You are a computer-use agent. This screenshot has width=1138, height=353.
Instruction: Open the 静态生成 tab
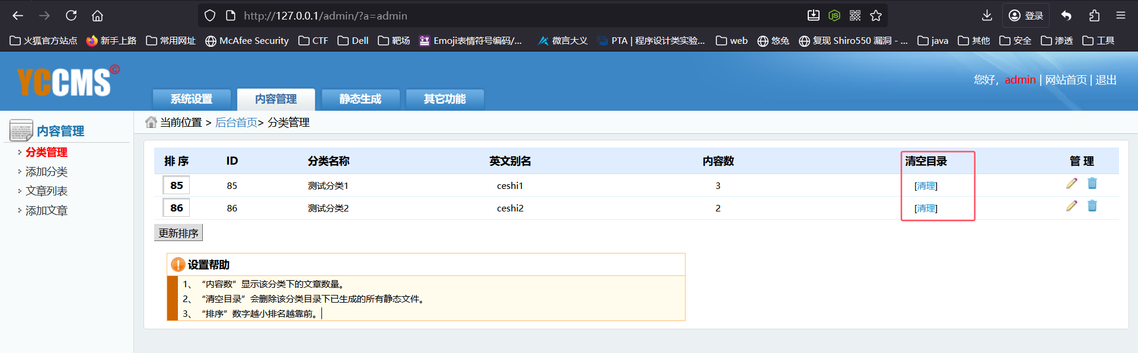tap(360, 99)
